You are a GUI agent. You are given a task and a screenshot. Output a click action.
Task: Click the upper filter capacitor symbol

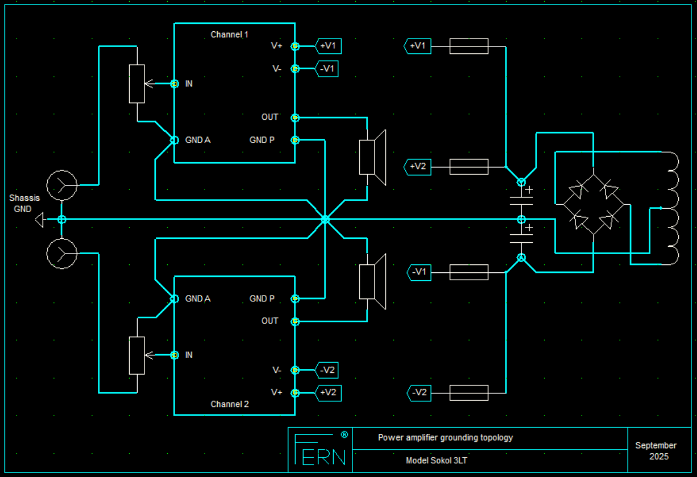(521, 197)
